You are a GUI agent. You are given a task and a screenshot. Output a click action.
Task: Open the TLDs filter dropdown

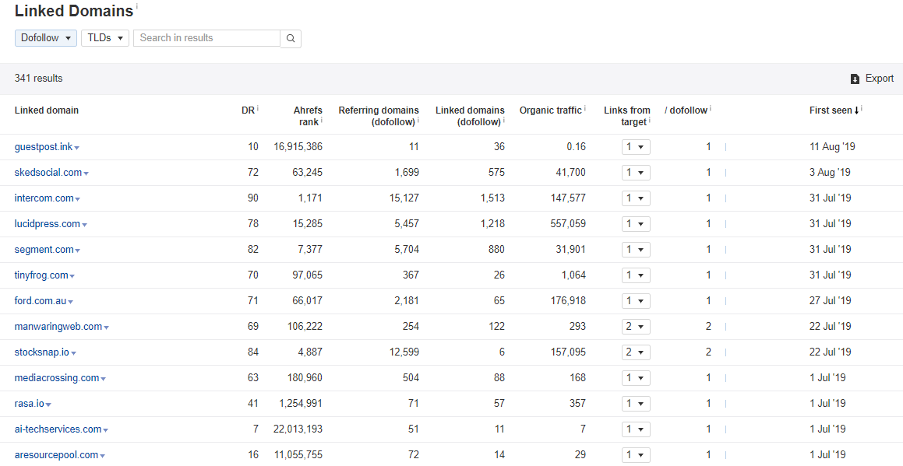(105, 38)
